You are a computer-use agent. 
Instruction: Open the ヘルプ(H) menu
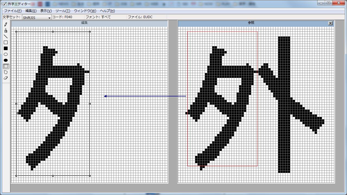(x=107, y=11)
